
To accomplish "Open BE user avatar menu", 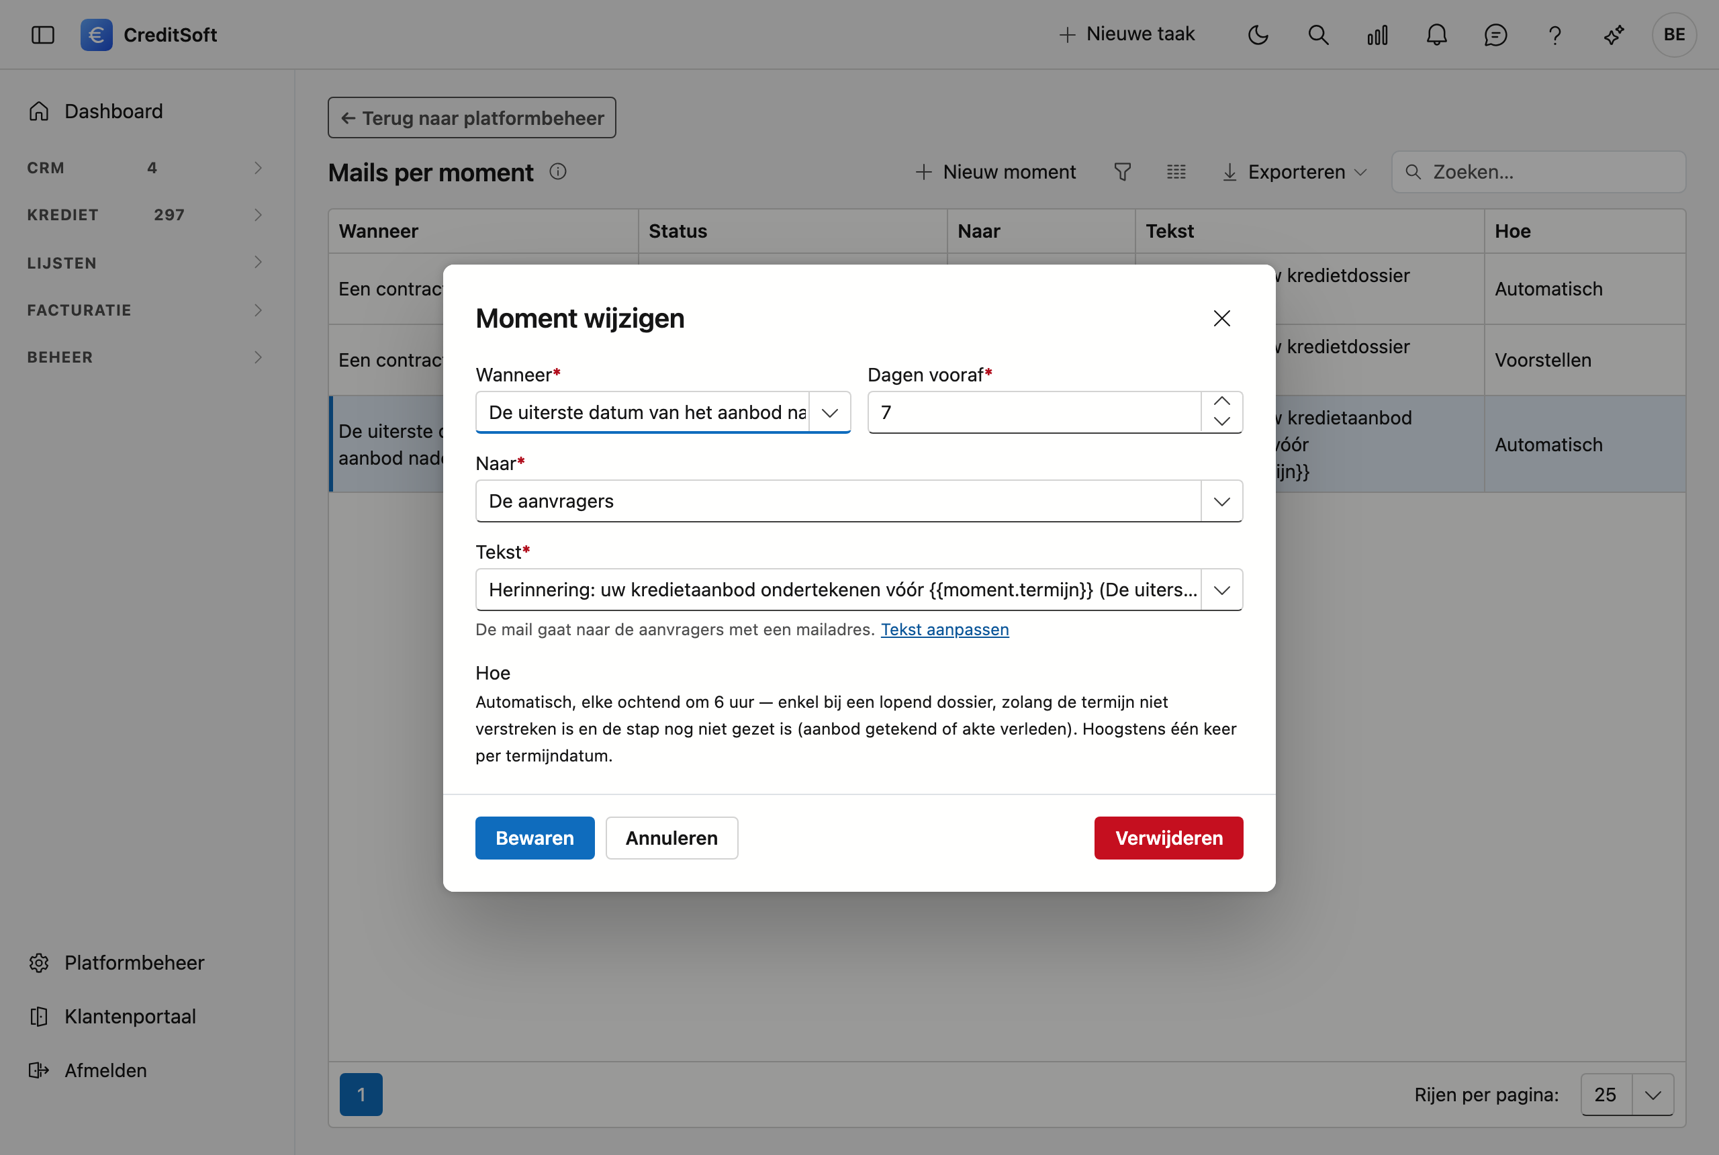I will click(x=1673, y=35).
